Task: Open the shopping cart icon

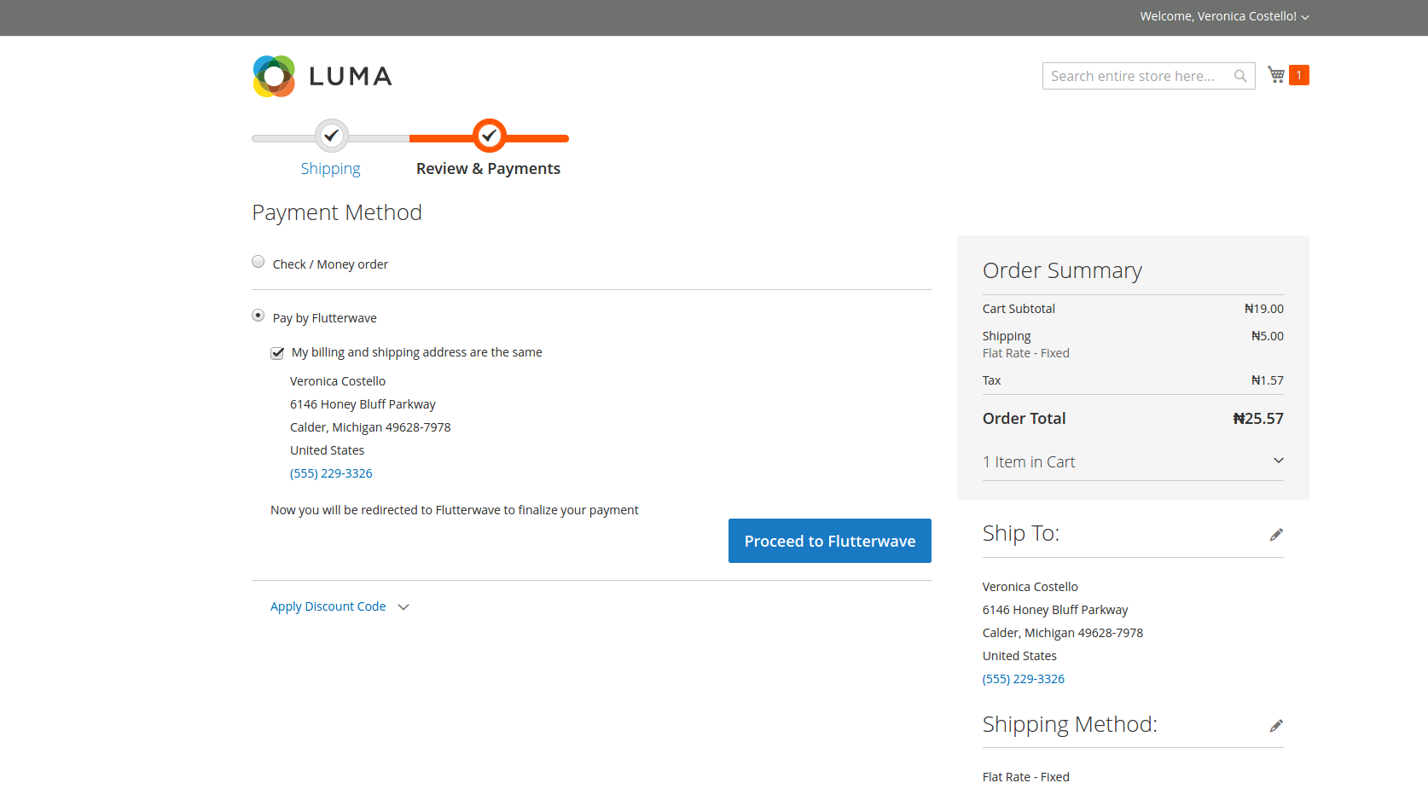Action: (1276, 75)
